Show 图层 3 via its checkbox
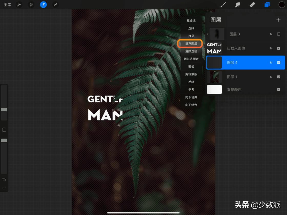 pyautogui.click(x=279, y=34)
